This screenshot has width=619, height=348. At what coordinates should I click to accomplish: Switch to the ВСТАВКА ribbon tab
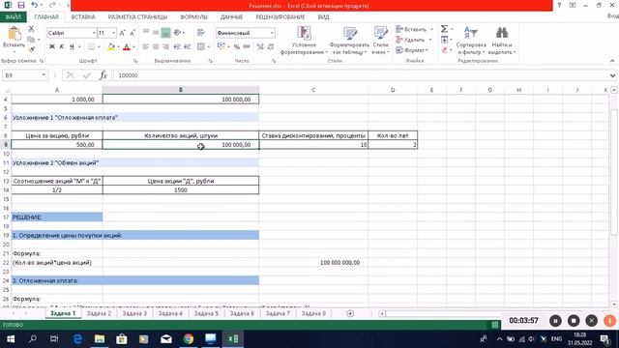(x=83, y=17)
